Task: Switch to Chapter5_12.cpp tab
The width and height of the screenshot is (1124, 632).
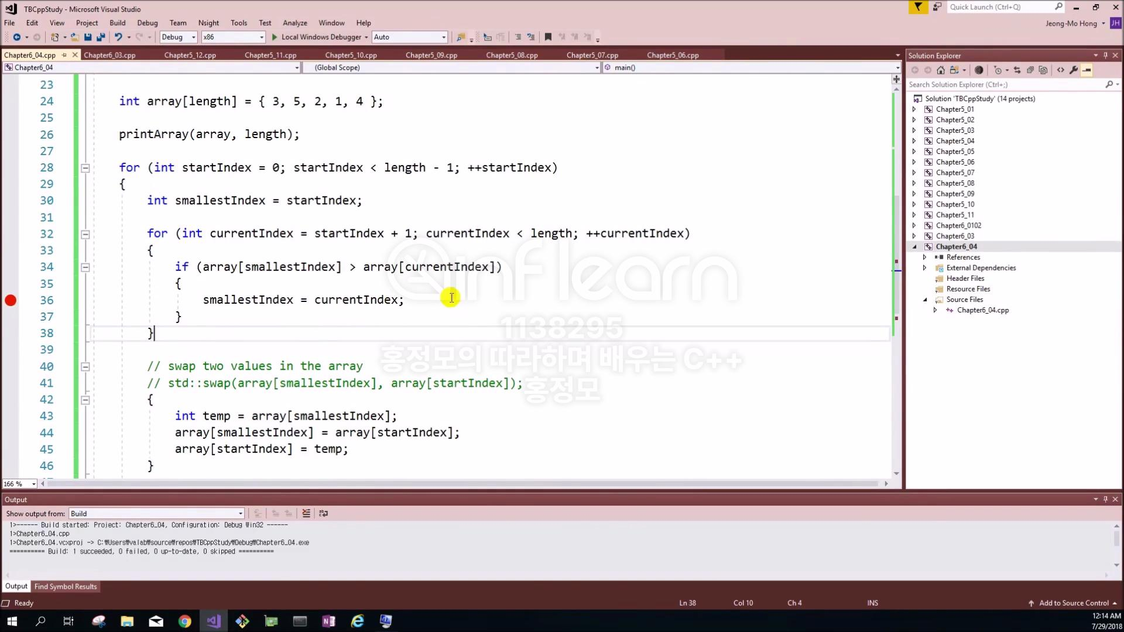Action: point(190,55)
